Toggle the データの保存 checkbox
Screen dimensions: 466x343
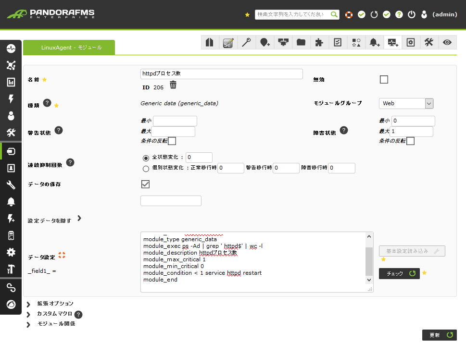click(x=145, y=184)
